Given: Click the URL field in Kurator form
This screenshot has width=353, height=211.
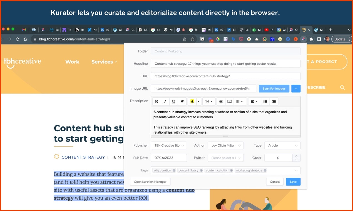Looking at the screenshot, I should [226, 76].
